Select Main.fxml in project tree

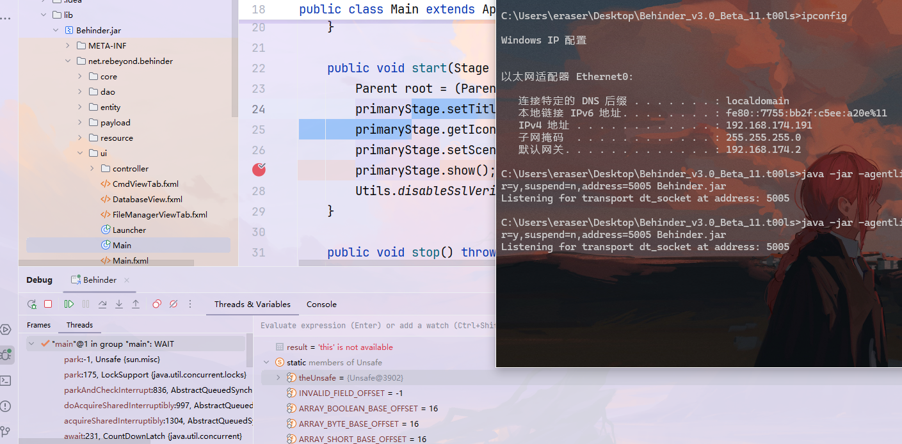tap(131, 260)
